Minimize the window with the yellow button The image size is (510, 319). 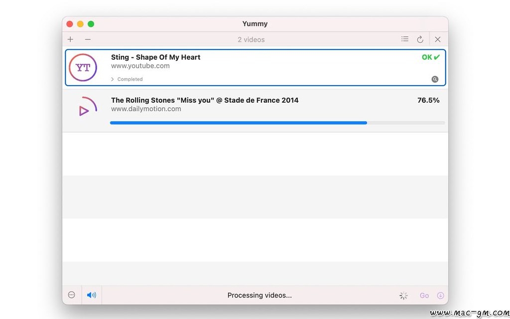point(80,24)
